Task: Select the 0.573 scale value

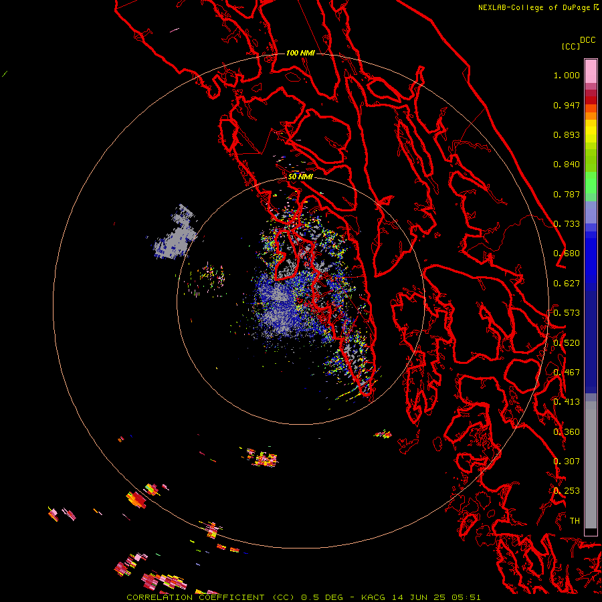Action: (x=567, y=313)
